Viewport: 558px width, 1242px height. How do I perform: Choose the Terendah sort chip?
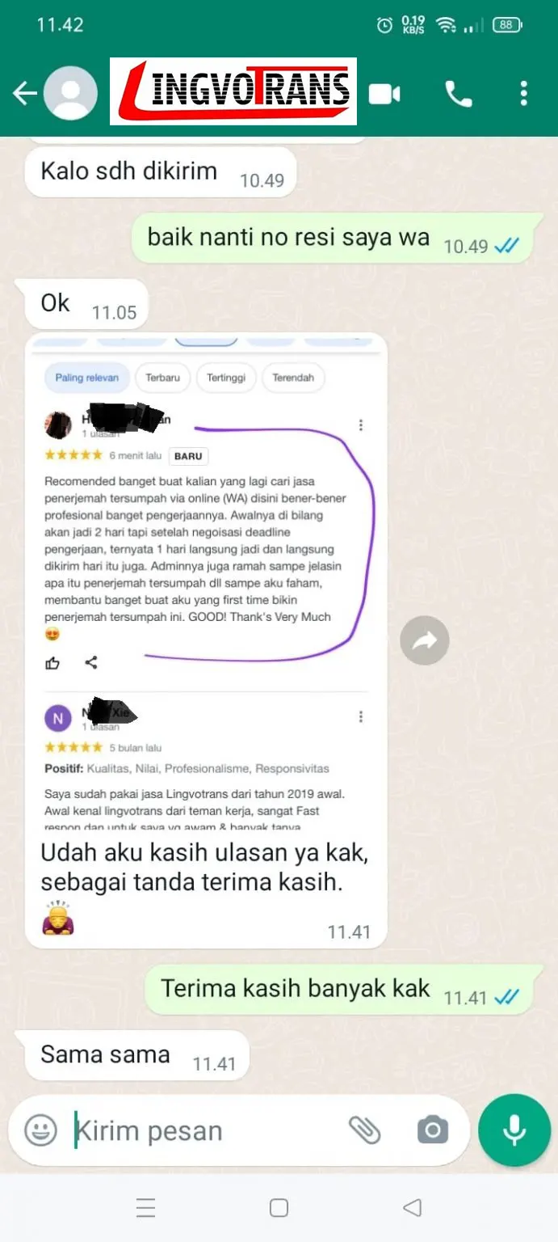(x=293, y=378)
